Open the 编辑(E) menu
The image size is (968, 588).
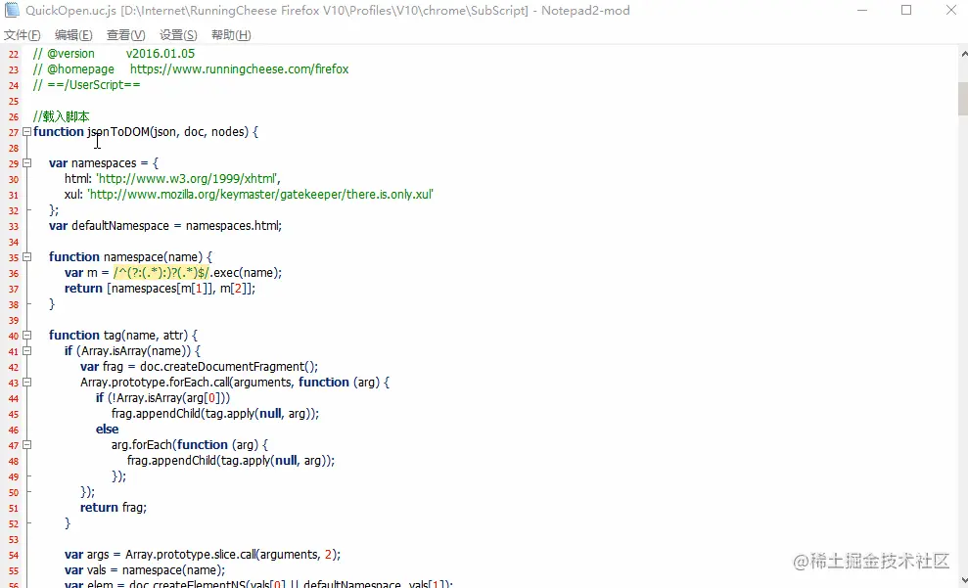click(x=73, y=35)
